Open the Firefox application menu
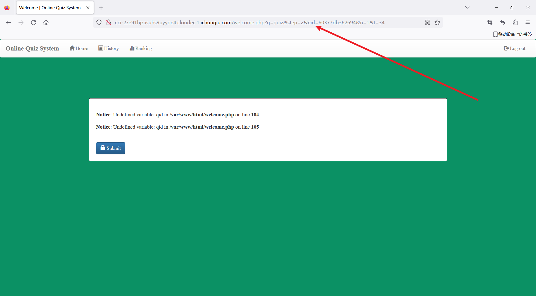 [528, 23]
